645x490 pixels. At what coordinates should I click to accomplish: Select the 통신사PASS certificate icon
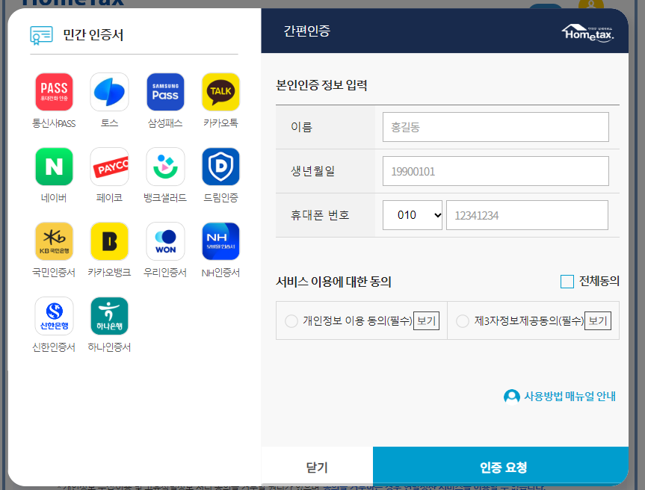click(54, 92)
